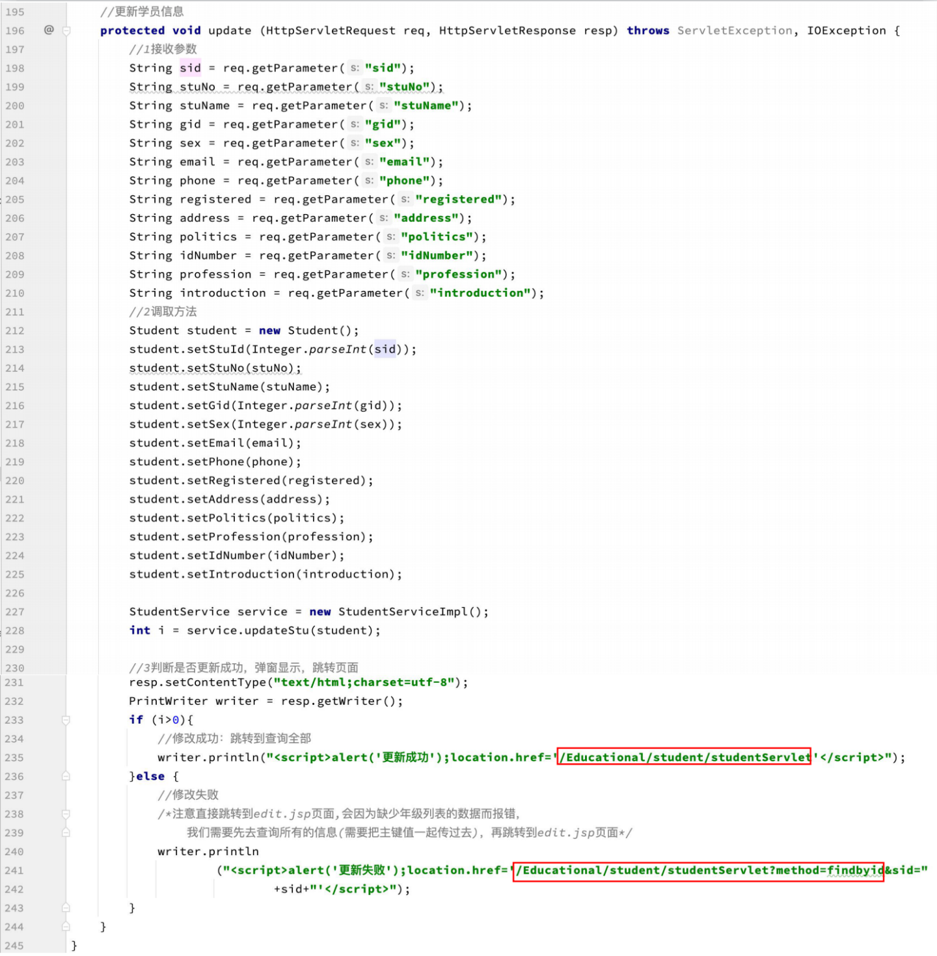The height and width of the screenshot is (956, 937).
Task: Click the 'protected' keyword on line 196
Action: pos(132,31)
